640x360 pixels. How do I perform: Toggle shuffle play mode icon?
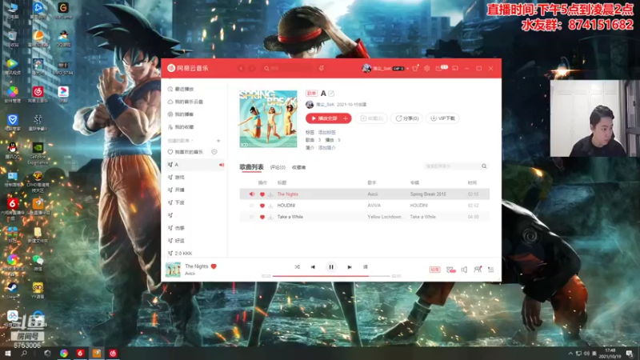coord(297,267)
